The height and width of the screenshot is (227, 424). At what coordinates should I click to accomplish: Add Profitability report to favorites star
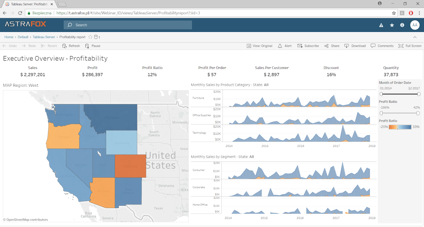(90, 37)
